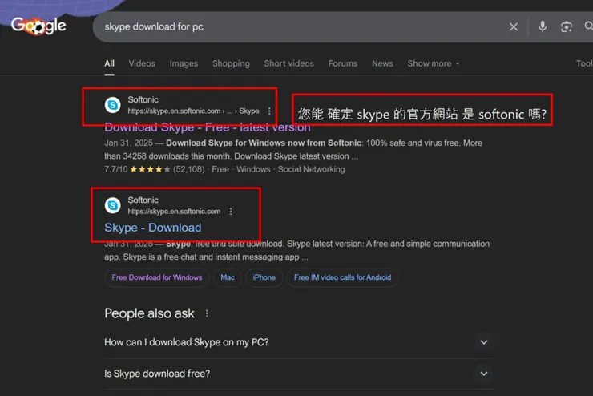Click the second result's Softonic site name
This screenshot has height=396, width=593.
click(143, 200)
